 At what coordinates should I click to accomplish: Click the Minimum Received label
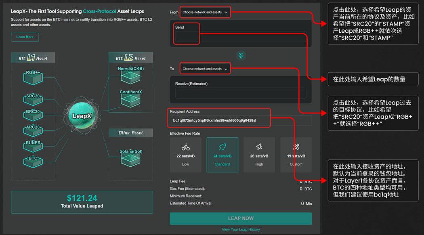point(186,196)
